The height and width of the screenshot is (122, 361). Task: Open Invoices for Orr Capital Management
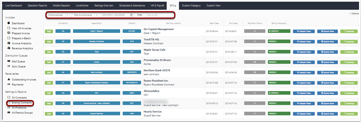coord(349,31)
